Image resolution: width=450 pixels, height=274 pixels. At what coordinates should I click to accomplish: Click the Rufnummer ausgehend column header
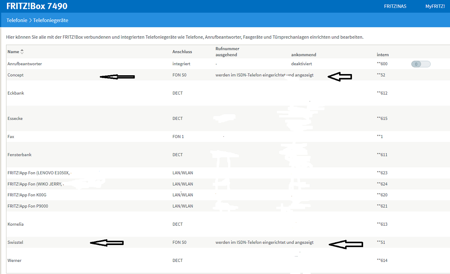227,52
